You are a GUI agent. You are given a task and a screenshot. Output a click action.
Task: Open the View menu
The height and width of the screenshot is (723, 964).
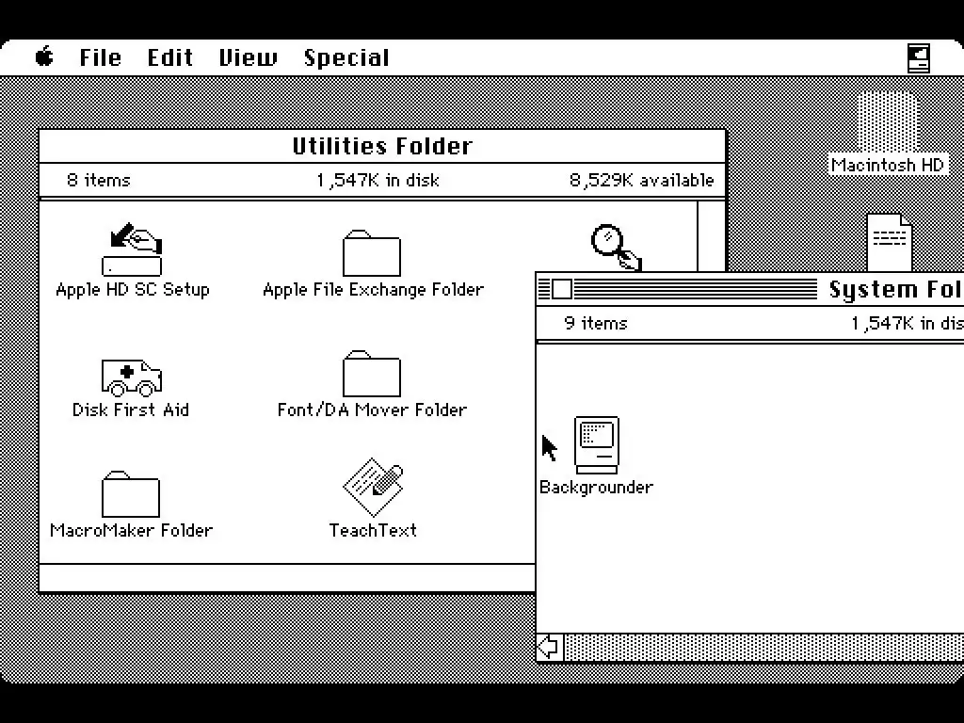pyautogui.click(x=248, y=57)
